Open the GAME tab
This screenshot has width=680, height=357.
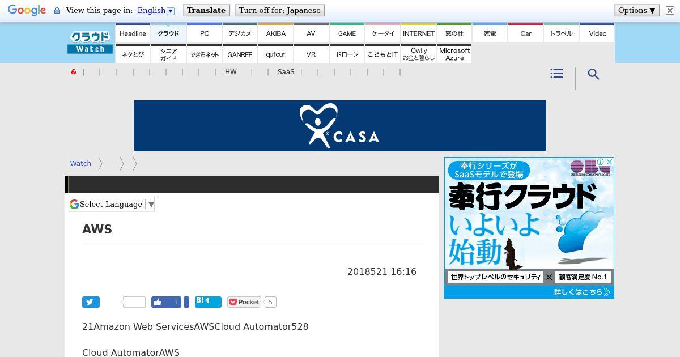pyautogui.click(x=347, y=33)
